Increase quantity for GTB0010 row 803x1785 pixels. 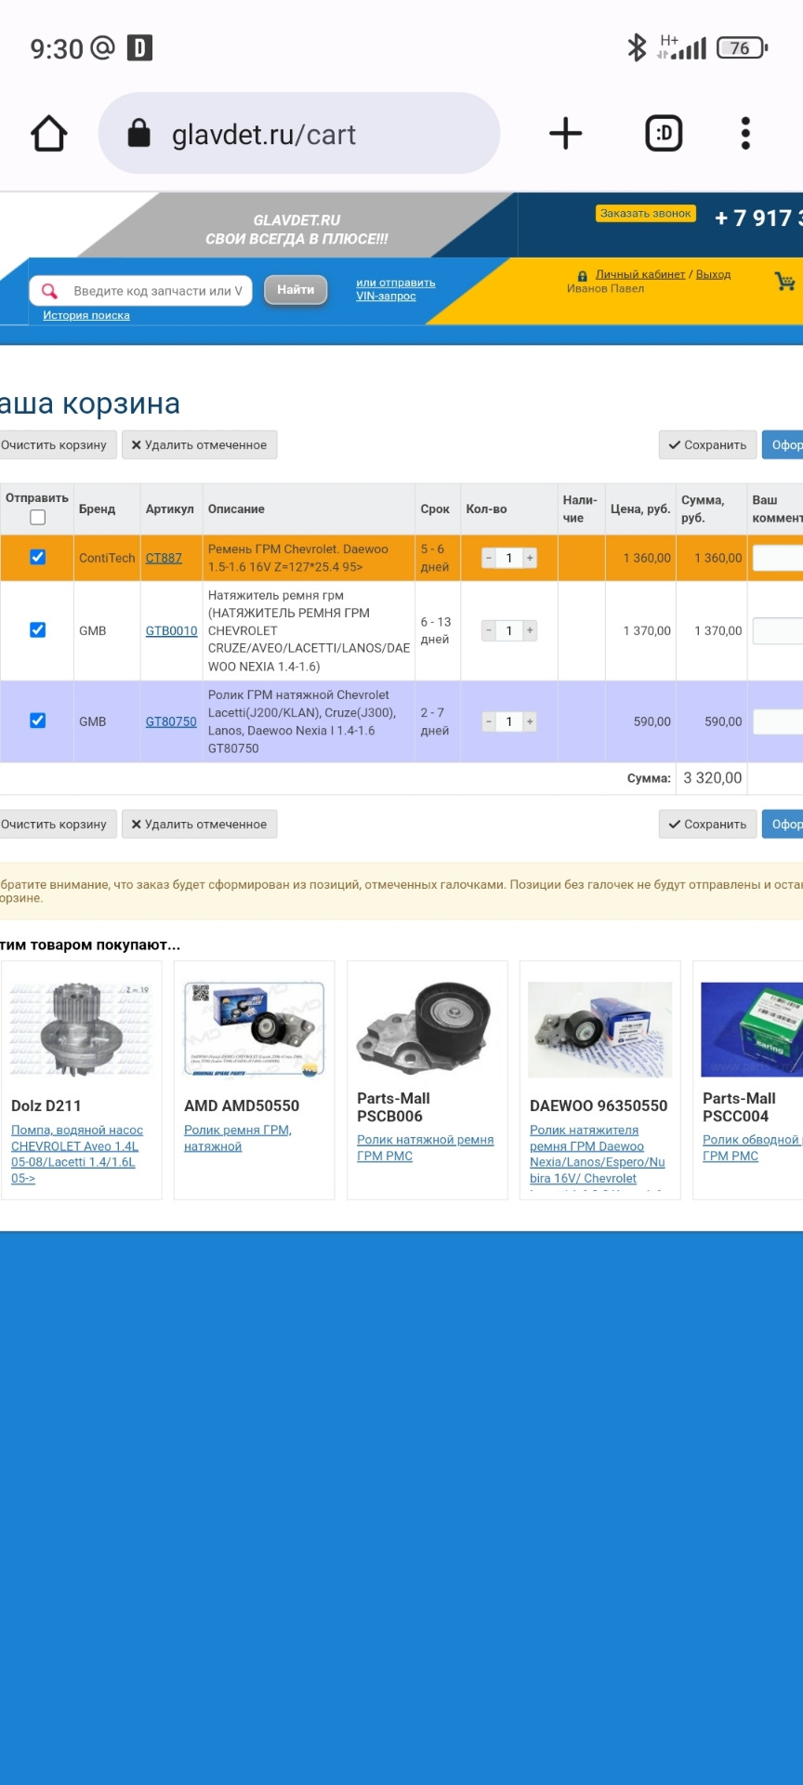(x=530, y=630)
